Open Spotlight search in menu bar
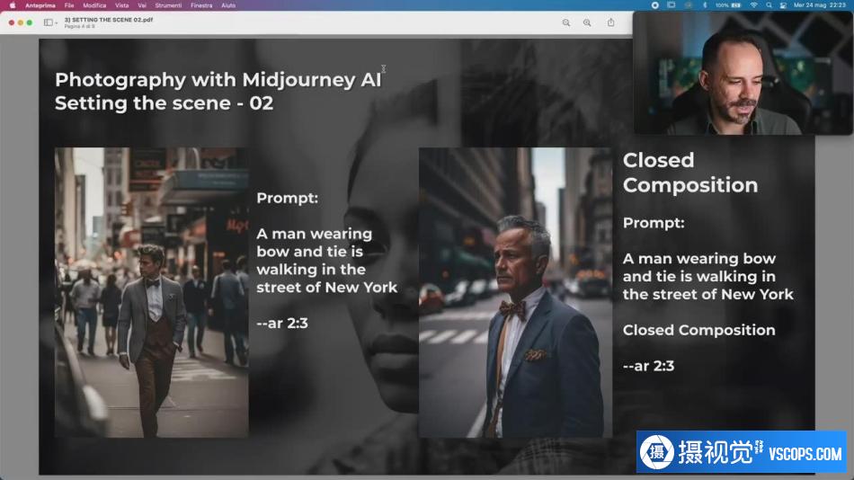854x480 pixels. point(769,4)
